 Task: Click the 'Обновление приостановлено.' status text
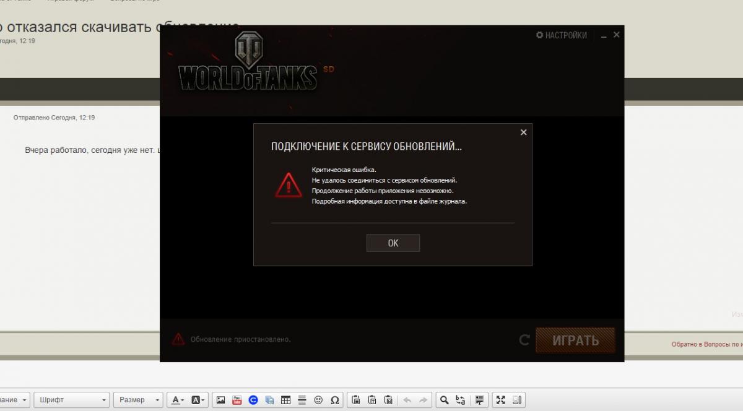point(240,339)
